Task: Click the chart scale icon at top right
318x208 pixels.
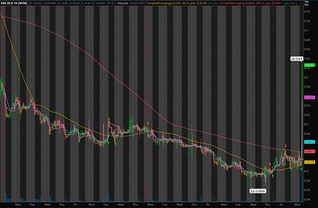Action: click(306, 3)
